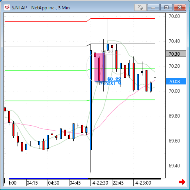190x190 pixels.
Task: Click the 69.60 price scale label
Action: pyautogui.click(x=174, y=141)
